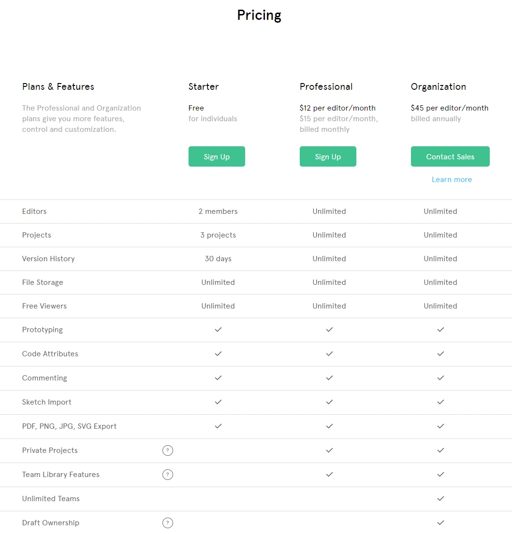Click help icon next to Private Projects

(x=168, y=450)
